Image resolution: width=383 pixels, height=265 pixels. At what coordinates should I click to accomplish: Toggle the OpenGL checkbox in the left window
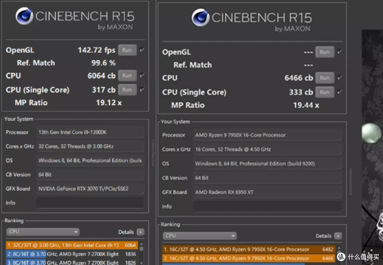(x=141, y=50)
